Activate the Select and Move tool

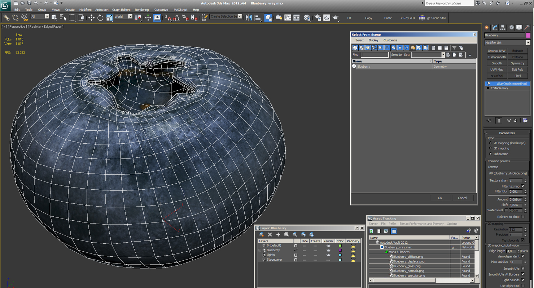click(x=91, y=17)
